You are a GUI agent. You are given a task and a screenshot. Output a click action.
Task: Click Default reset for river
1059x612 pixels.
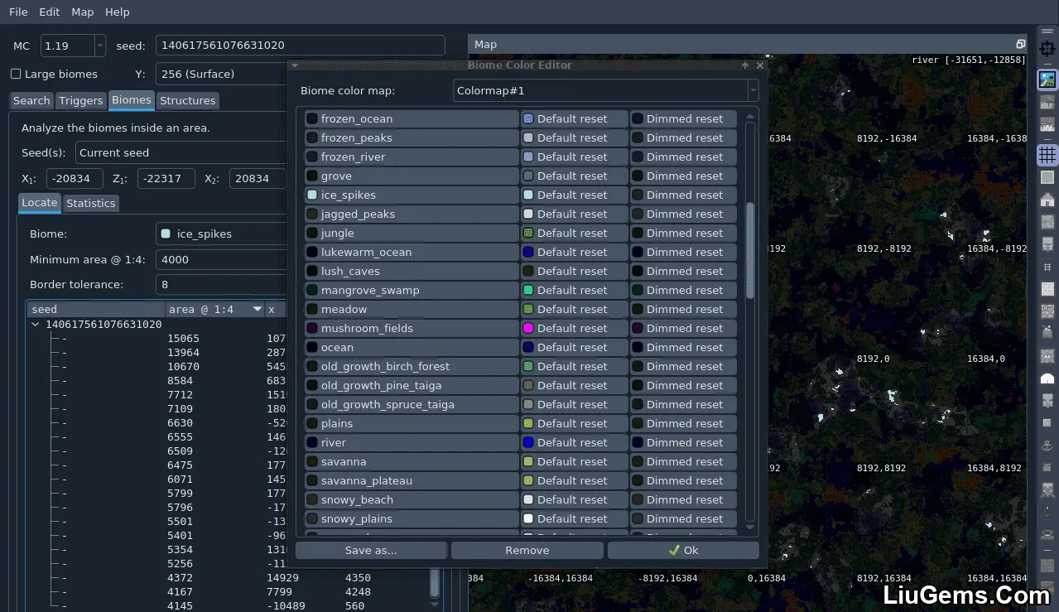coord(574,442)
